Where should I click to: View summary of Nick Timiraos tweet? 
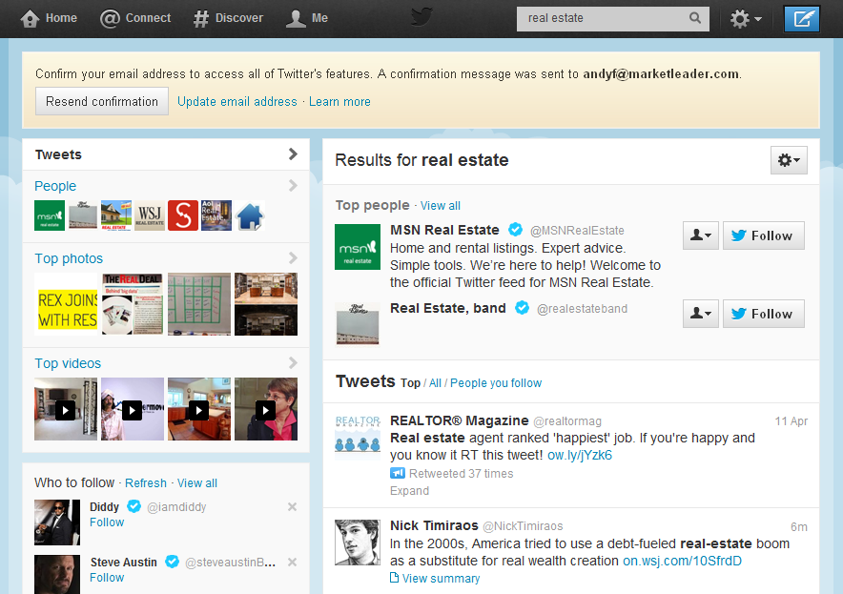click(x=435, y=579)
